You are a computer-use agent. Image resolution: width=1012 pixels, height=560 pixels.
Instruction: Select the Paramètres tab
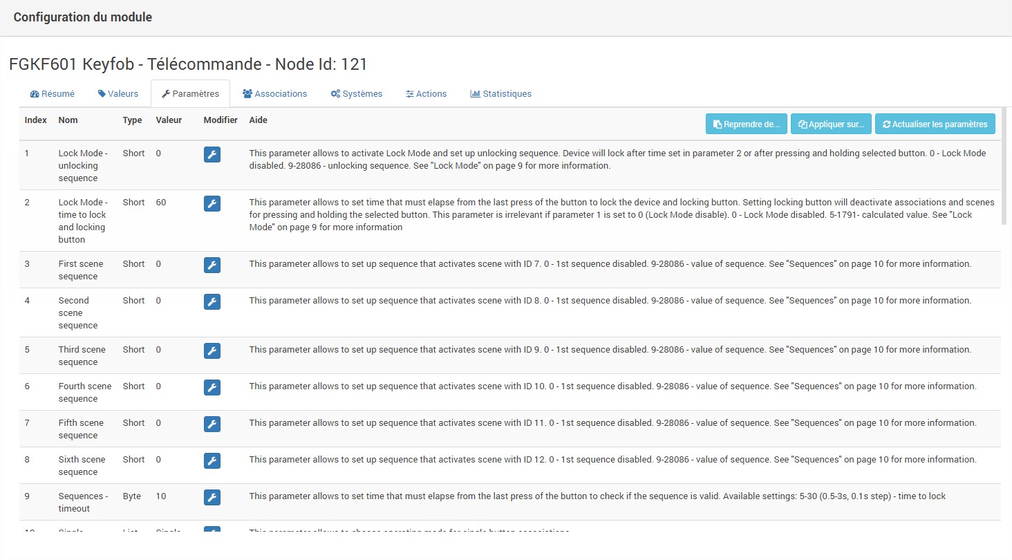coord(190,93)
